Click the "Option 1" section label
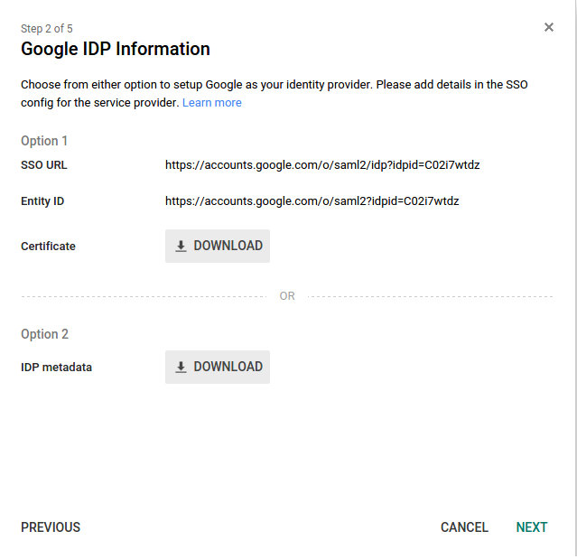 (x=44, y=141)
